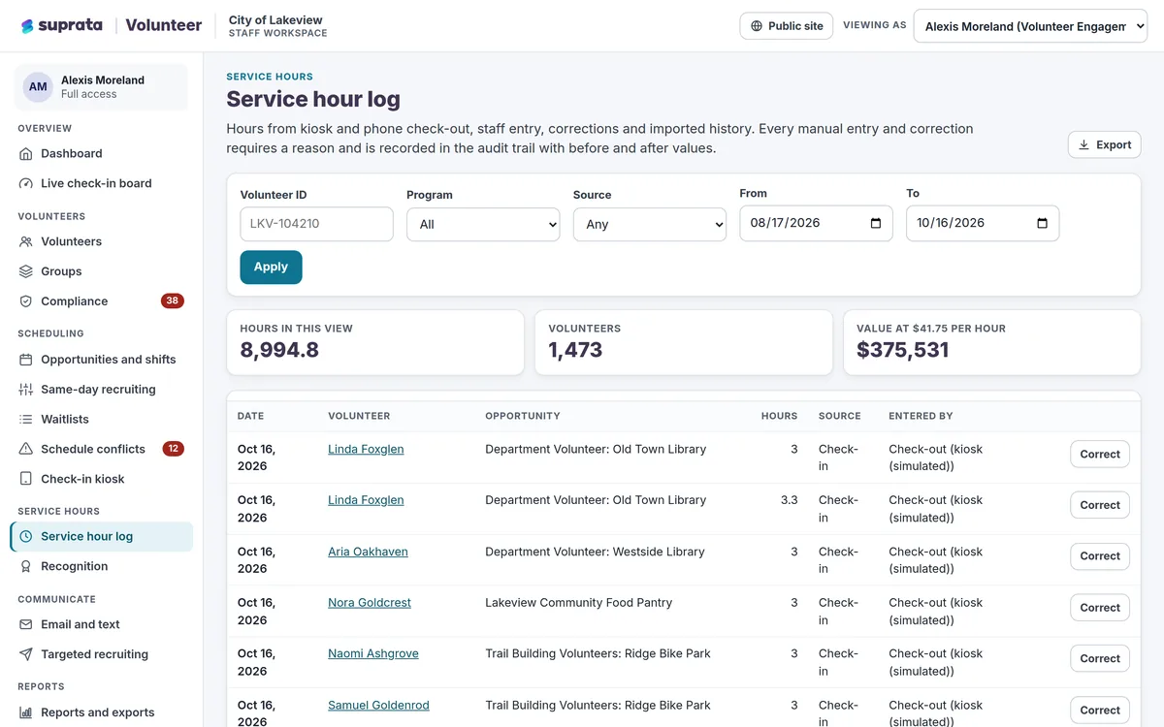Viewport: 1164px width, 727px height.
Task: Open the Source filter dropdown
Action: [x=650, y=224]
